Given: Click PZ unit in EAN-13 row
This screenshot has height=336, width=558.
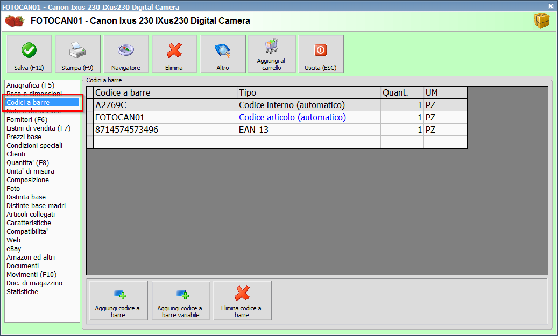Looking at the screenshot, I should coord(445,130).
